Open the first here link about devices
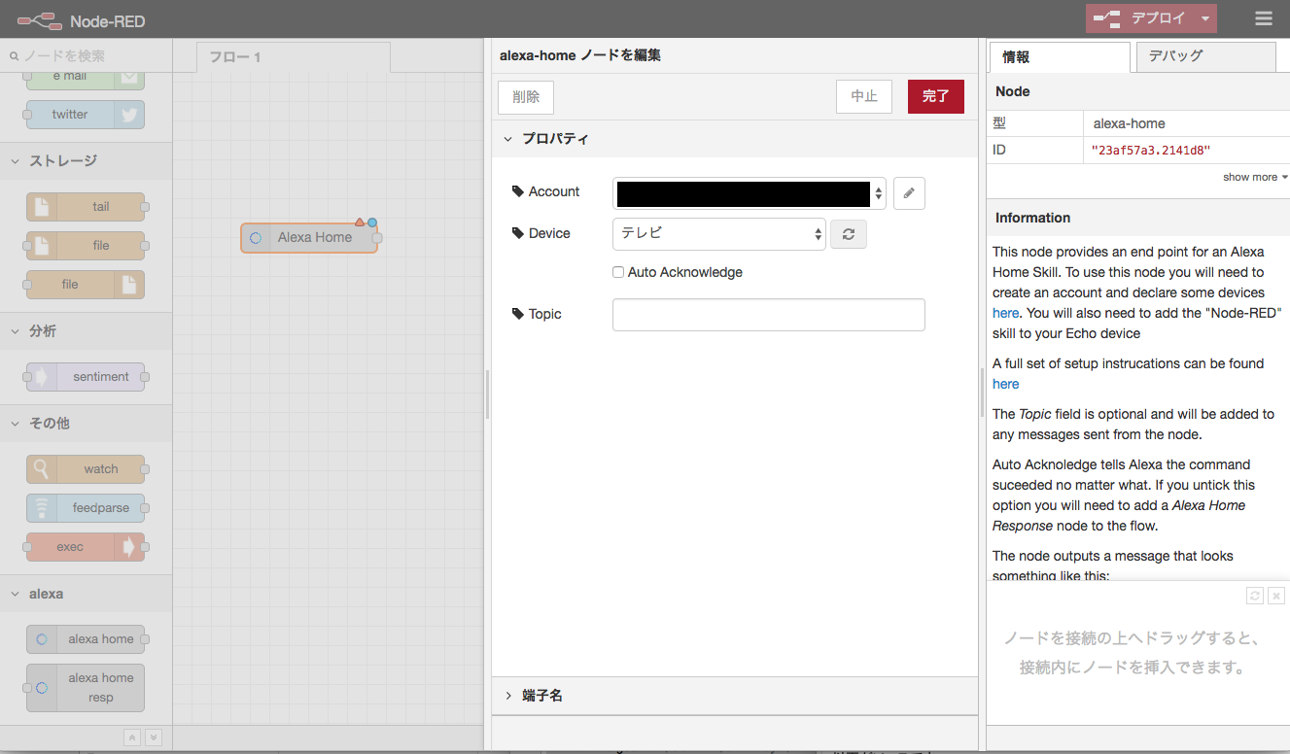 coord(1005,313)
